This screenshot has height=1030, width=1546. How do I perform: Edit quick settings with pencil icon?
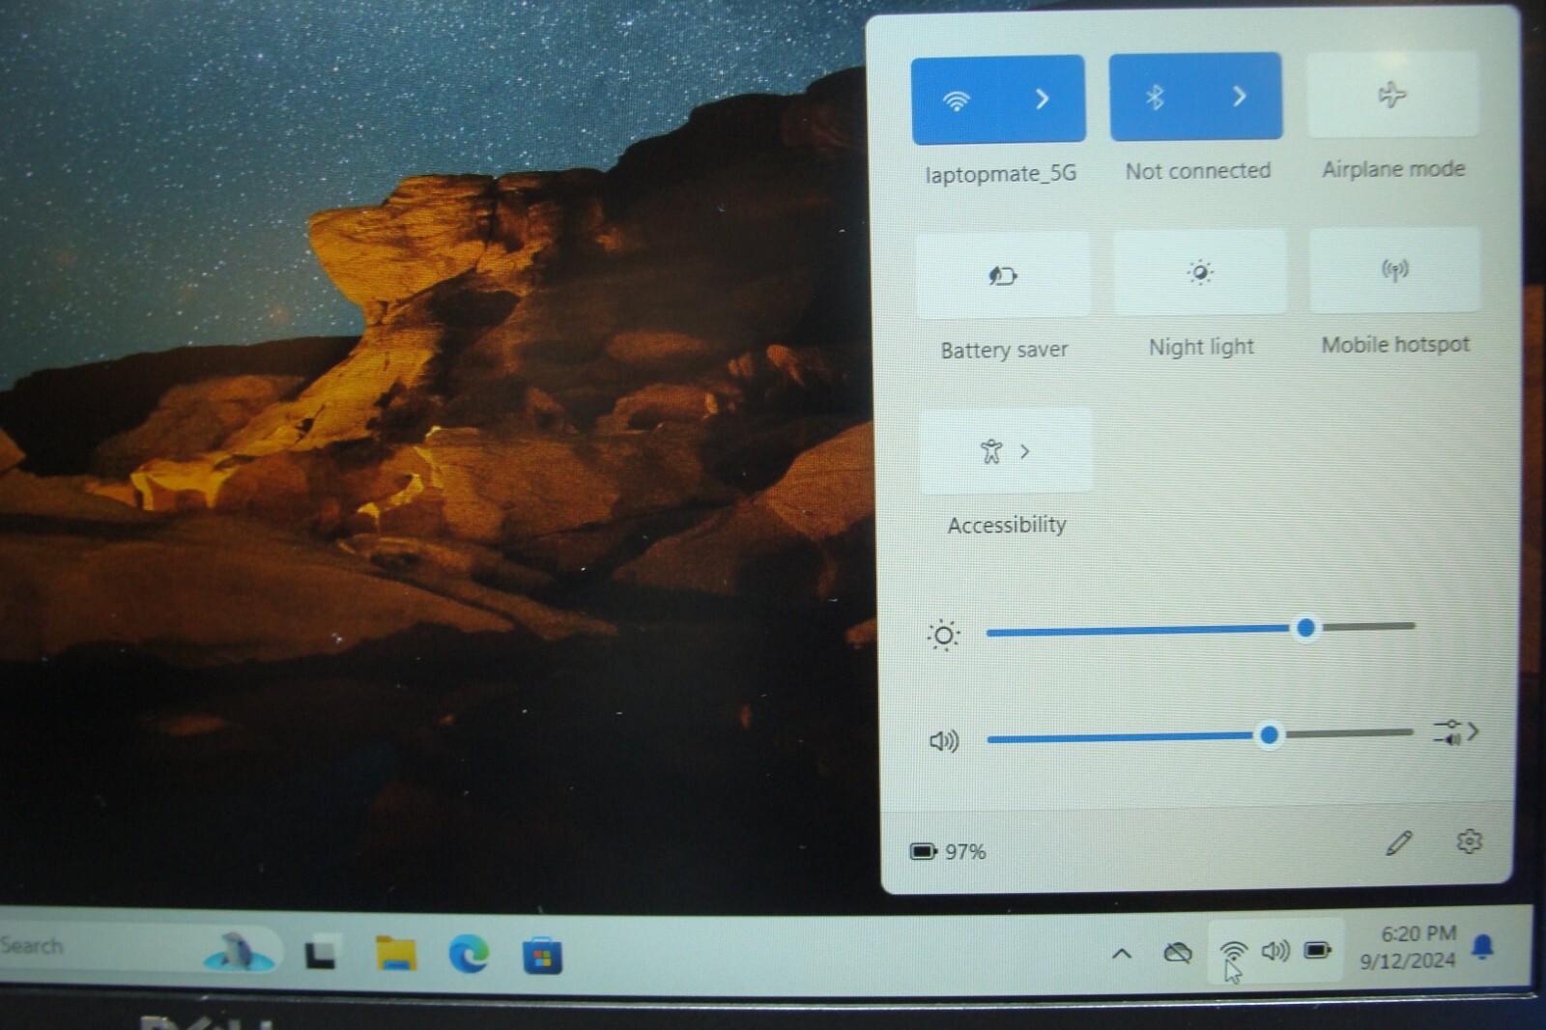(x=1398, y=844)
